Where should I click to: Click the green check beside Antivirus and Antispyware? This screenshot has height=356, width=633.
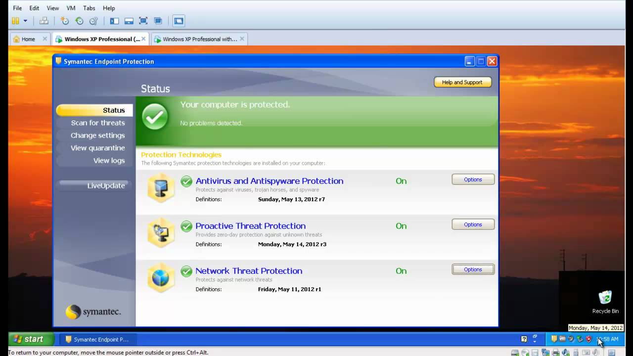[x=186, y=181]
